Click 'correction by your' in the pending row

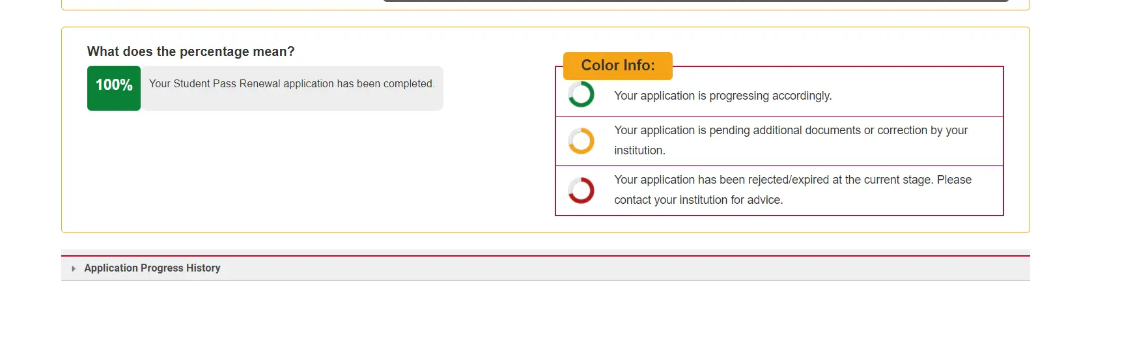pyautogui.click(x=922, y=130)
